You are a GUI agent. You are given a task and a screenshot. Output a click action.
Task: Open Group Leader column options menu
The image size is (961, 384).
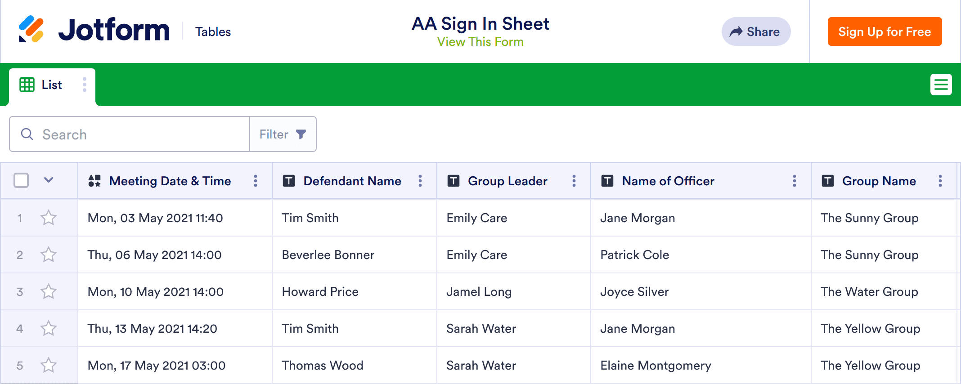[x=574, y=181]
